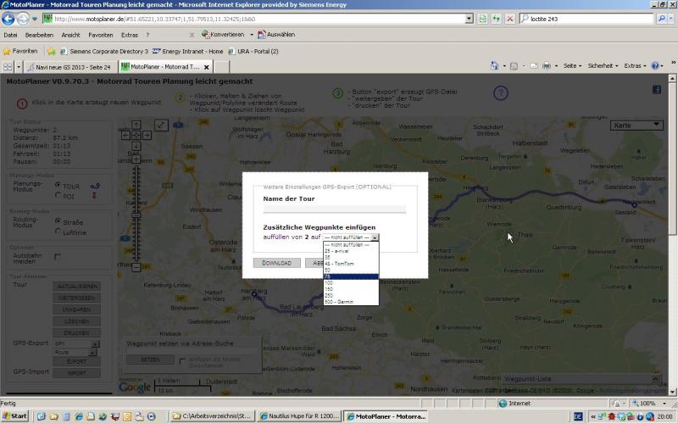Toggle the Autobahn meiden checkbox
The height and width of the screenshot is (424, 678).
point(58,257)
